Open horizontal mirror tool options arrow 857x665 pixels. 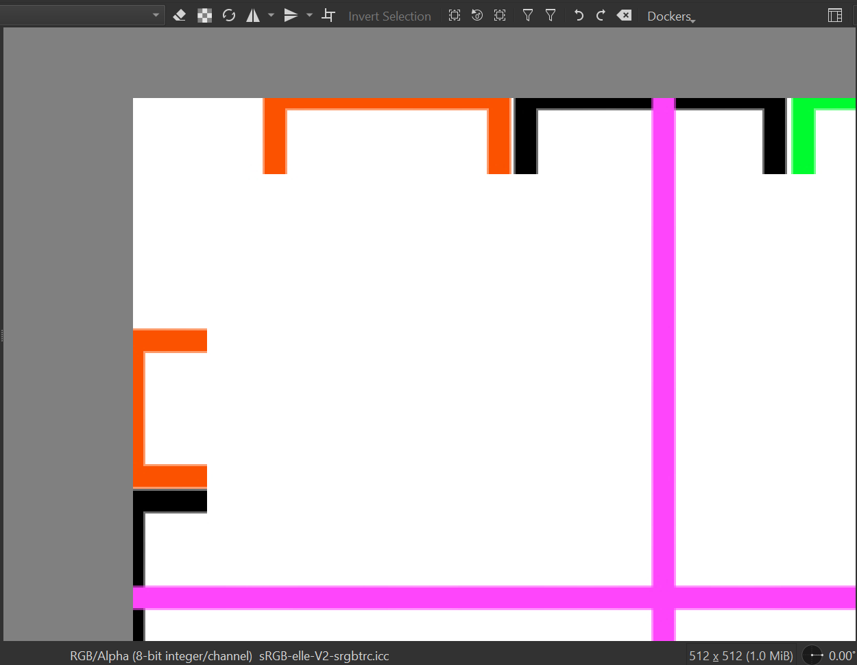271,15
